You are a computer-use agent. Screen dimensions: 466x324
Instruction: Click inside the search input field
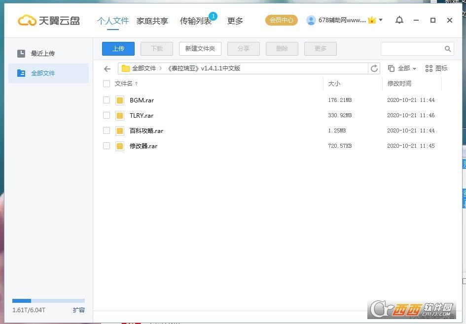coord(414,49)
